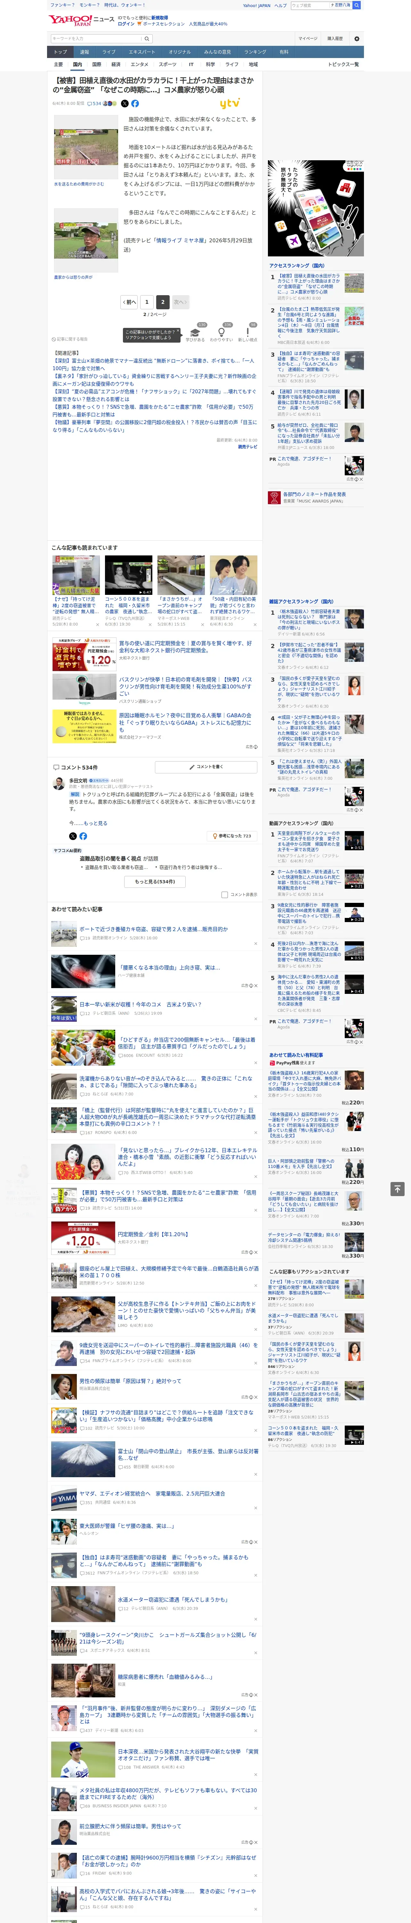The image size is (411, 1923).
Task: Open the 日本一早い新米が収穫 article
Action: 140,1005
